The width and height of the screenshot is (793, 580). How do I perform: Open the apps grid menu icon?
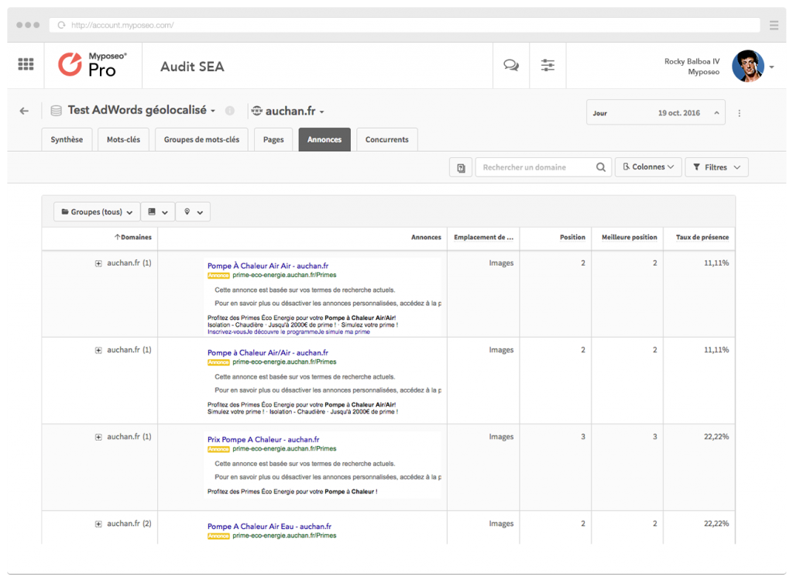[26, 64]
